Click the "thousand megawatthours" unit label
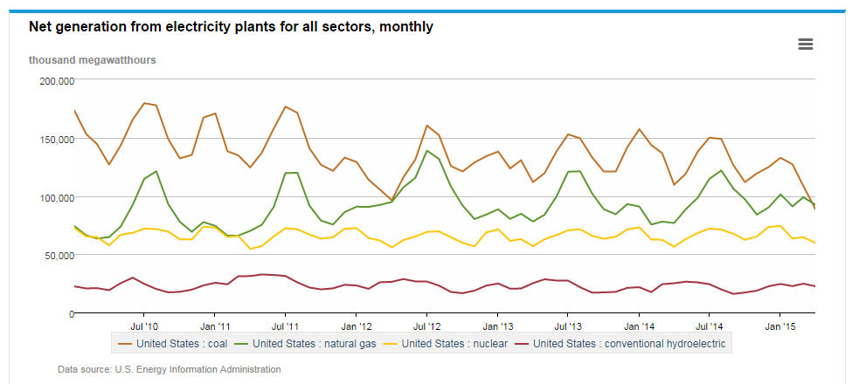The image size is (852, 384). (x=93, y=60)
